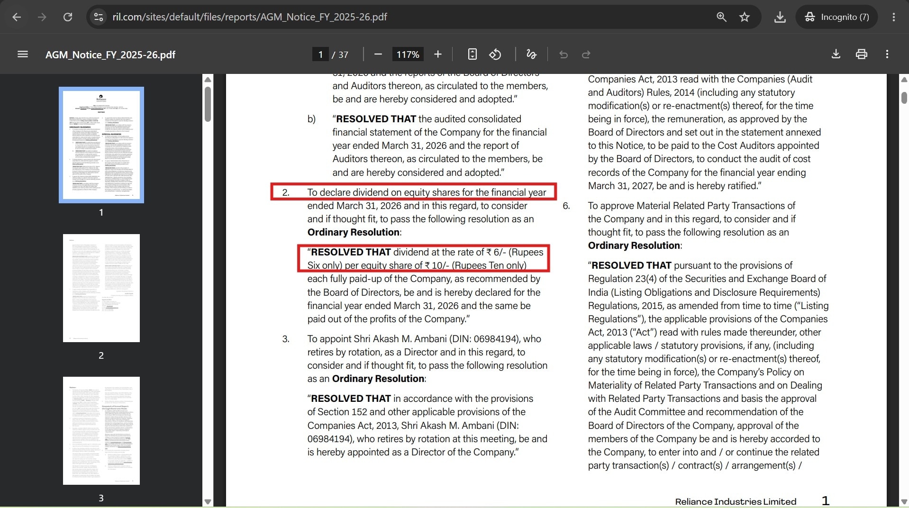909x508 pixels.
Task: Click the total page count '/ 37'
Action: tap(340, 54)
